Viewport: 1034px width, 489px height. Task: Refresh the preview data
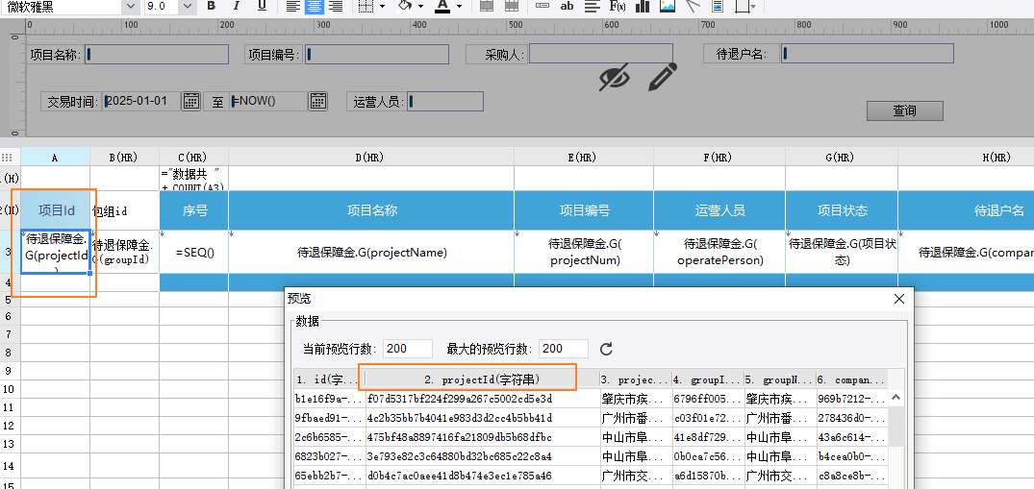[x=606, y=349]
